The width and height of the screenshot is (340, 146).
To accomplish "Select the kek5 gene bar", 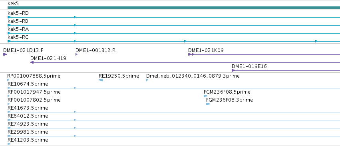I will (174, 8).
